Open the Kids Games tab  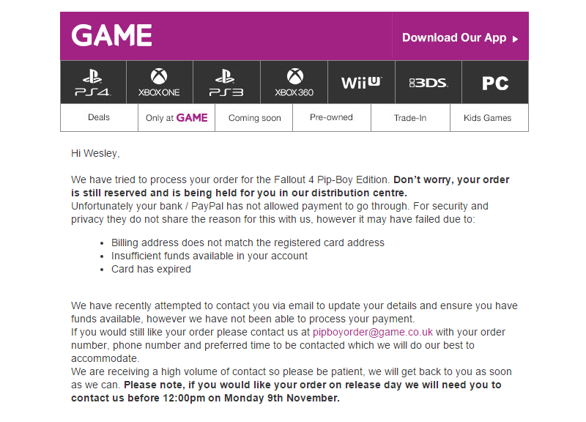489,117
